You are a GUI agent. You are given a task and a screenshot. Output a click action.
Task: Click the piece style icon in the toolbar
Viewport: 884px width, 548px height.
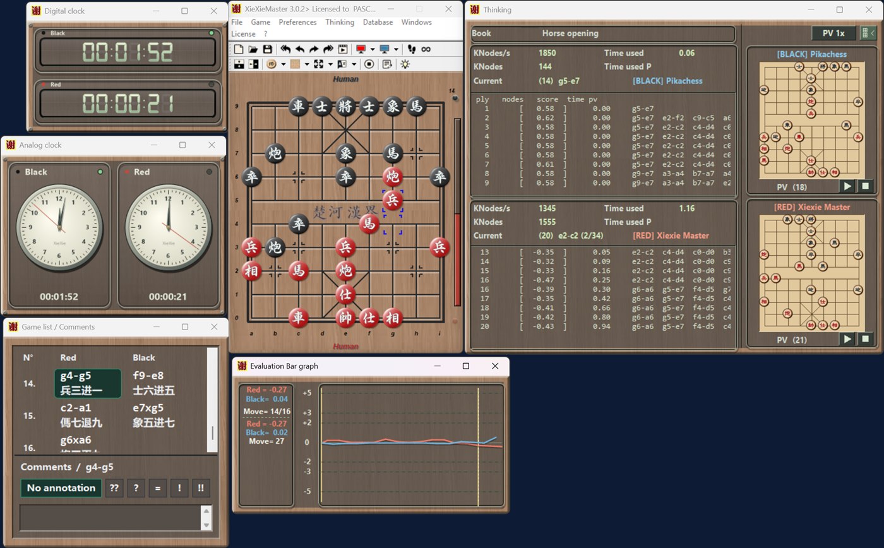tap(272, 64)
